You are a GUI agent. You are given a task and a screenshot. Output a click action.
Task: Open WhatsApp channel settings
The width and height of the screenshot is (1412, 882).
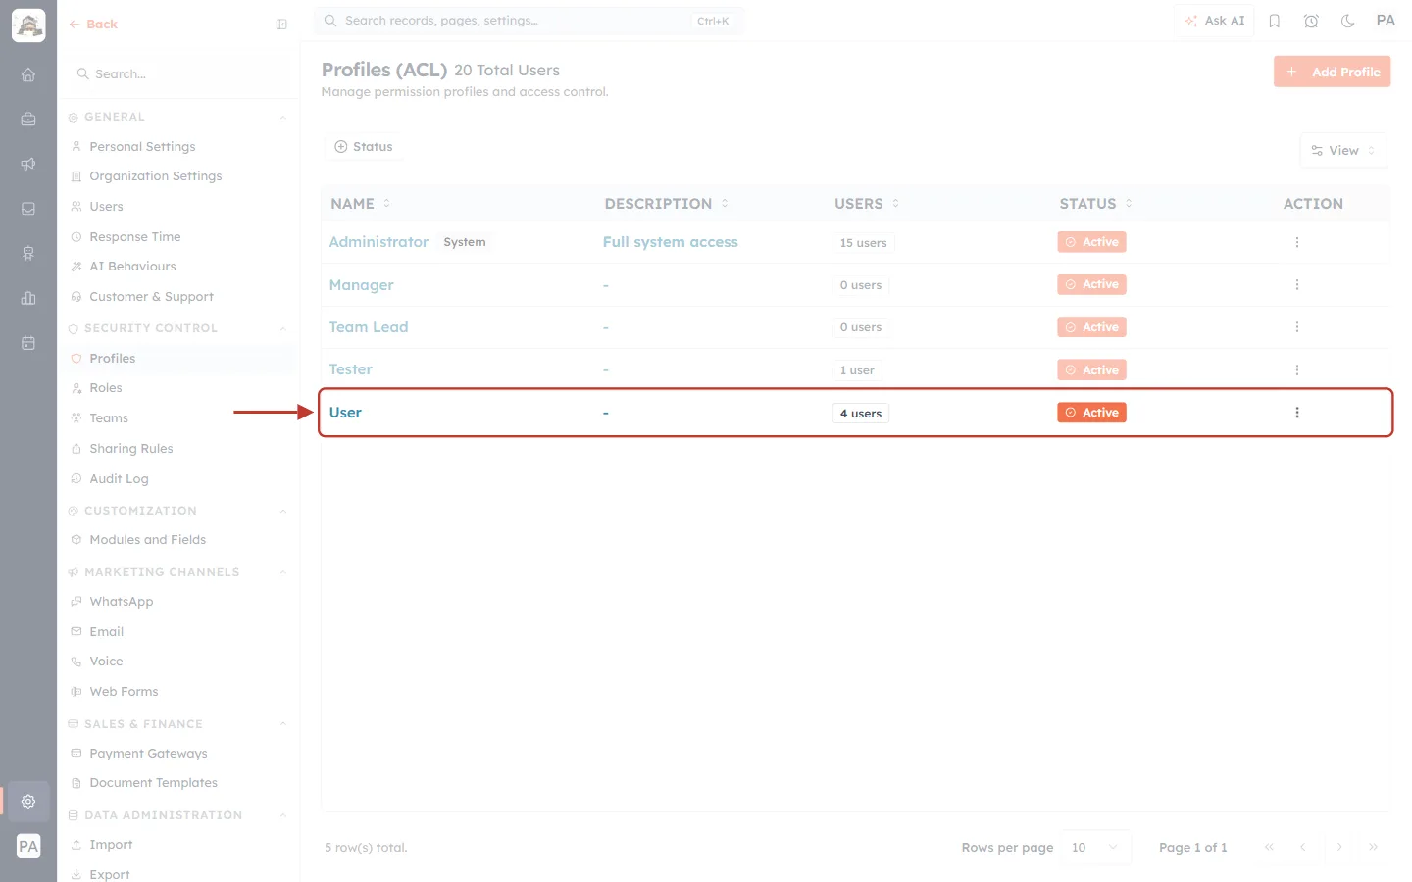click(x=122, y=602)
